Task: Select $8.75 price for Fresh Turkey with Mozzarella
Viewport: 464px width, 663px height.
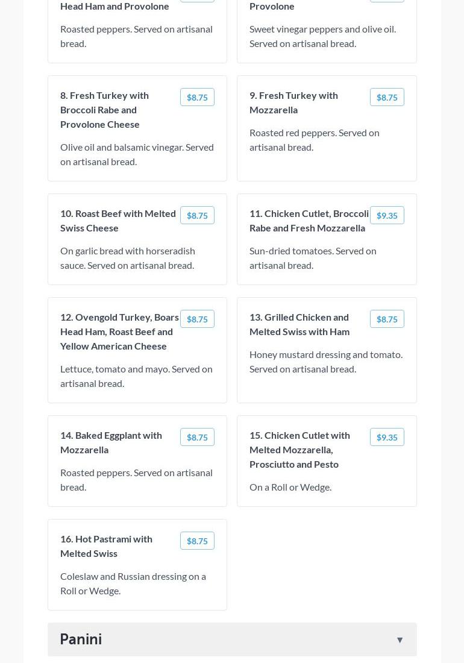Action: pos(387,97)
